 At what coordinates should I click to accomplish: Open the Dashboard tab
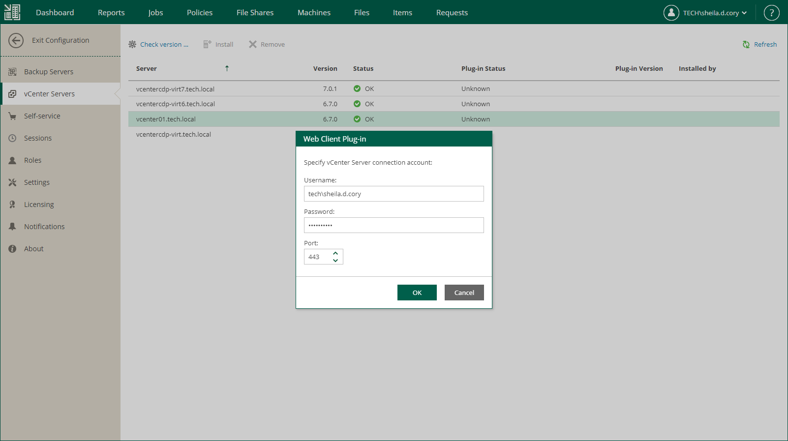(55, 12)
